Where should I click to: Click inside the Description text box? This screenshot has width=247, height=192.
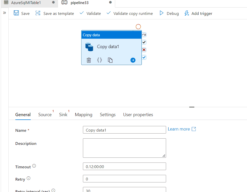[124, 147]
